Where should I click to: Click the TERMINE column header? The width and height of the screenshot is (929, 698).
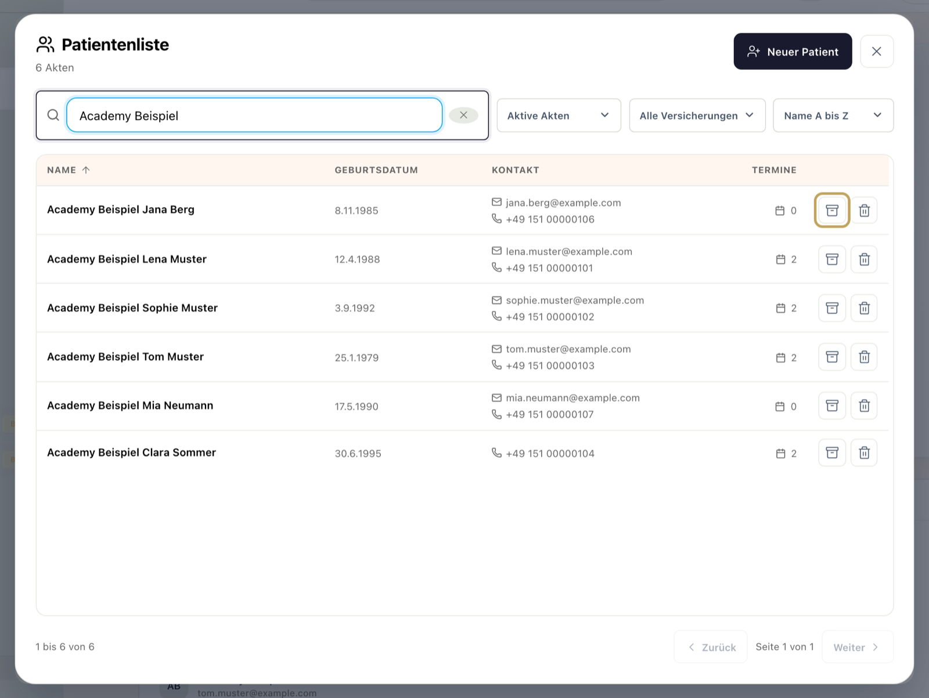click(x=774, y=170)
